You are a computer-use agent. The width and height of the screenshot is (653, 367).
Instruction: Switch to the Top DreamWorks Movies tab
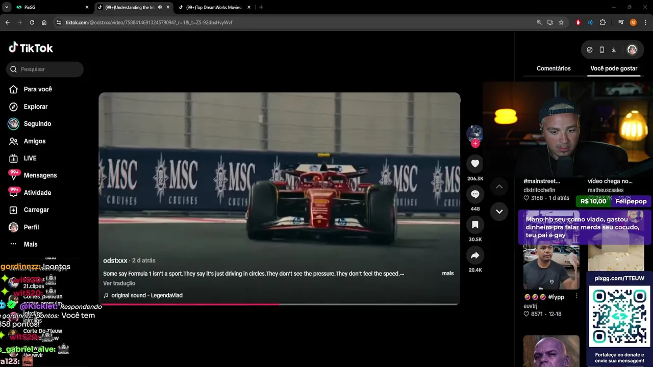pos(214,8)
